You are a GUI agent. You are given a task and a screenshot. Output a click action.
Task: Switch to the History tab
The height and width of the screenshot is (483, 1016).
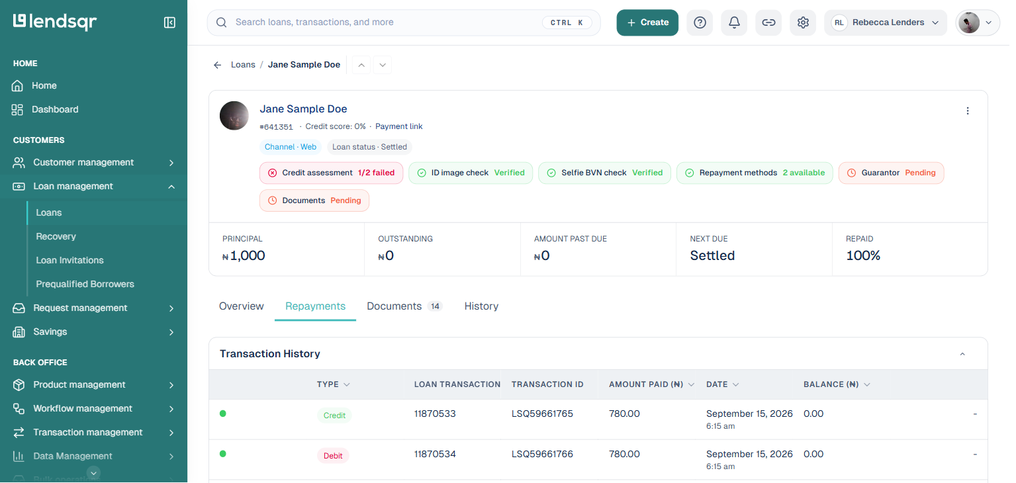[481, 306]
